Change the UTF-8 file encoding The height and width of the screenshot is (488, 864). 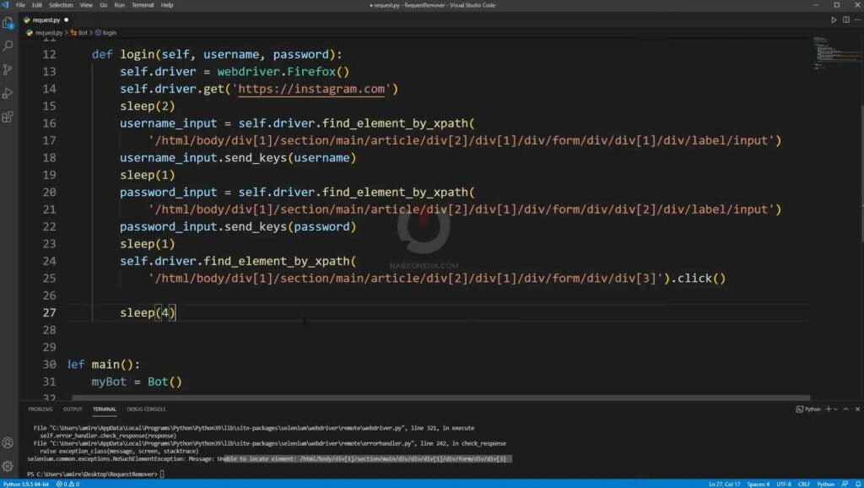(x=784, y=484)
